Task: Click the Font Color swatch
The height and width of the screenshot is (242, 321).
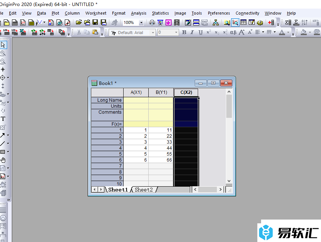Action: click(x=282, y=32)
